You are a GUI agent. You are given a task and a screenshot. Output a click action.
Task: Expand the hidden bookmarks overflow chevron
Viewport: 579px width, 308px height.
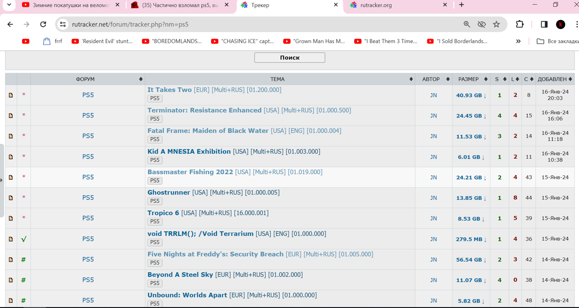tap(518, 41)
